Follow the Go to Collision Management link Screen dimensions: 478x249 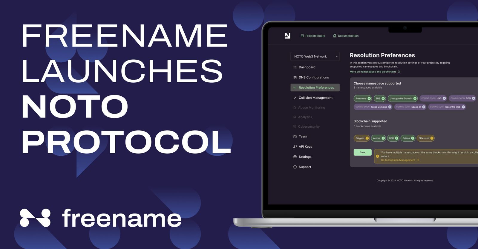[400, 160]
